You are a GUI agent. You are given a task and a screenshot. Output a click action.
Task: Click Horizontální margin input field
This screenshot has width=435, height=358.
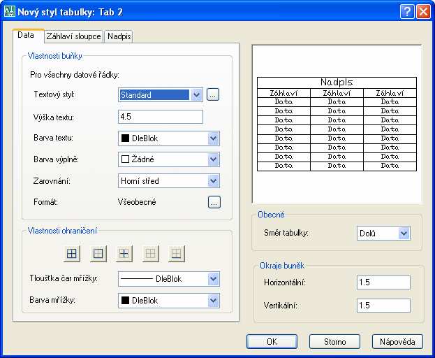coord(383,282)
